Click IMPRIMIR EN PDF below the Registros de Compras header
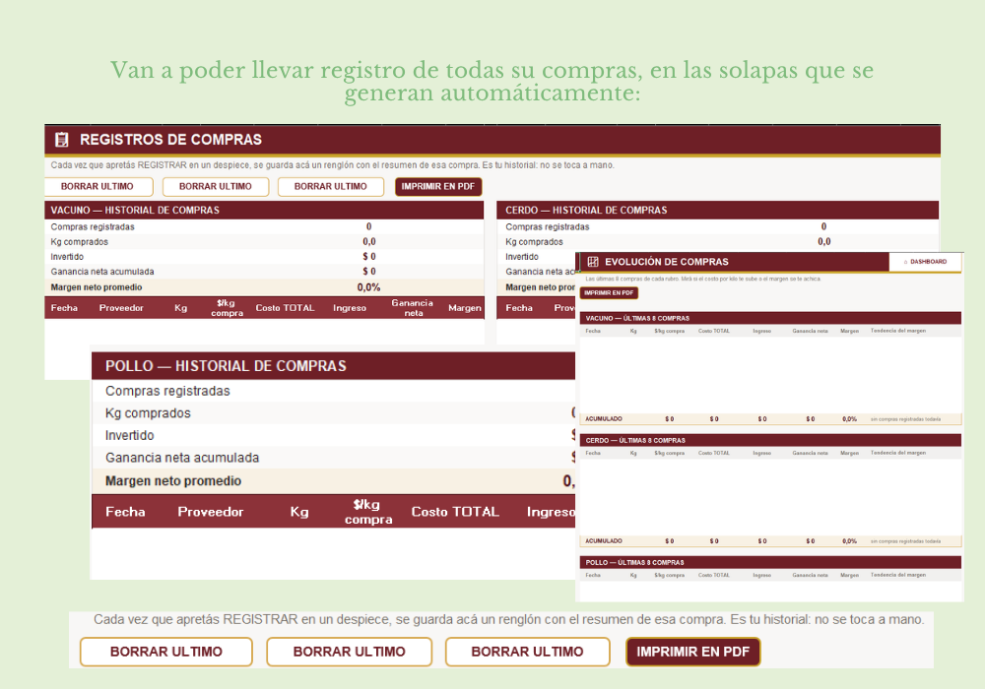 click(x=438, y=186)
